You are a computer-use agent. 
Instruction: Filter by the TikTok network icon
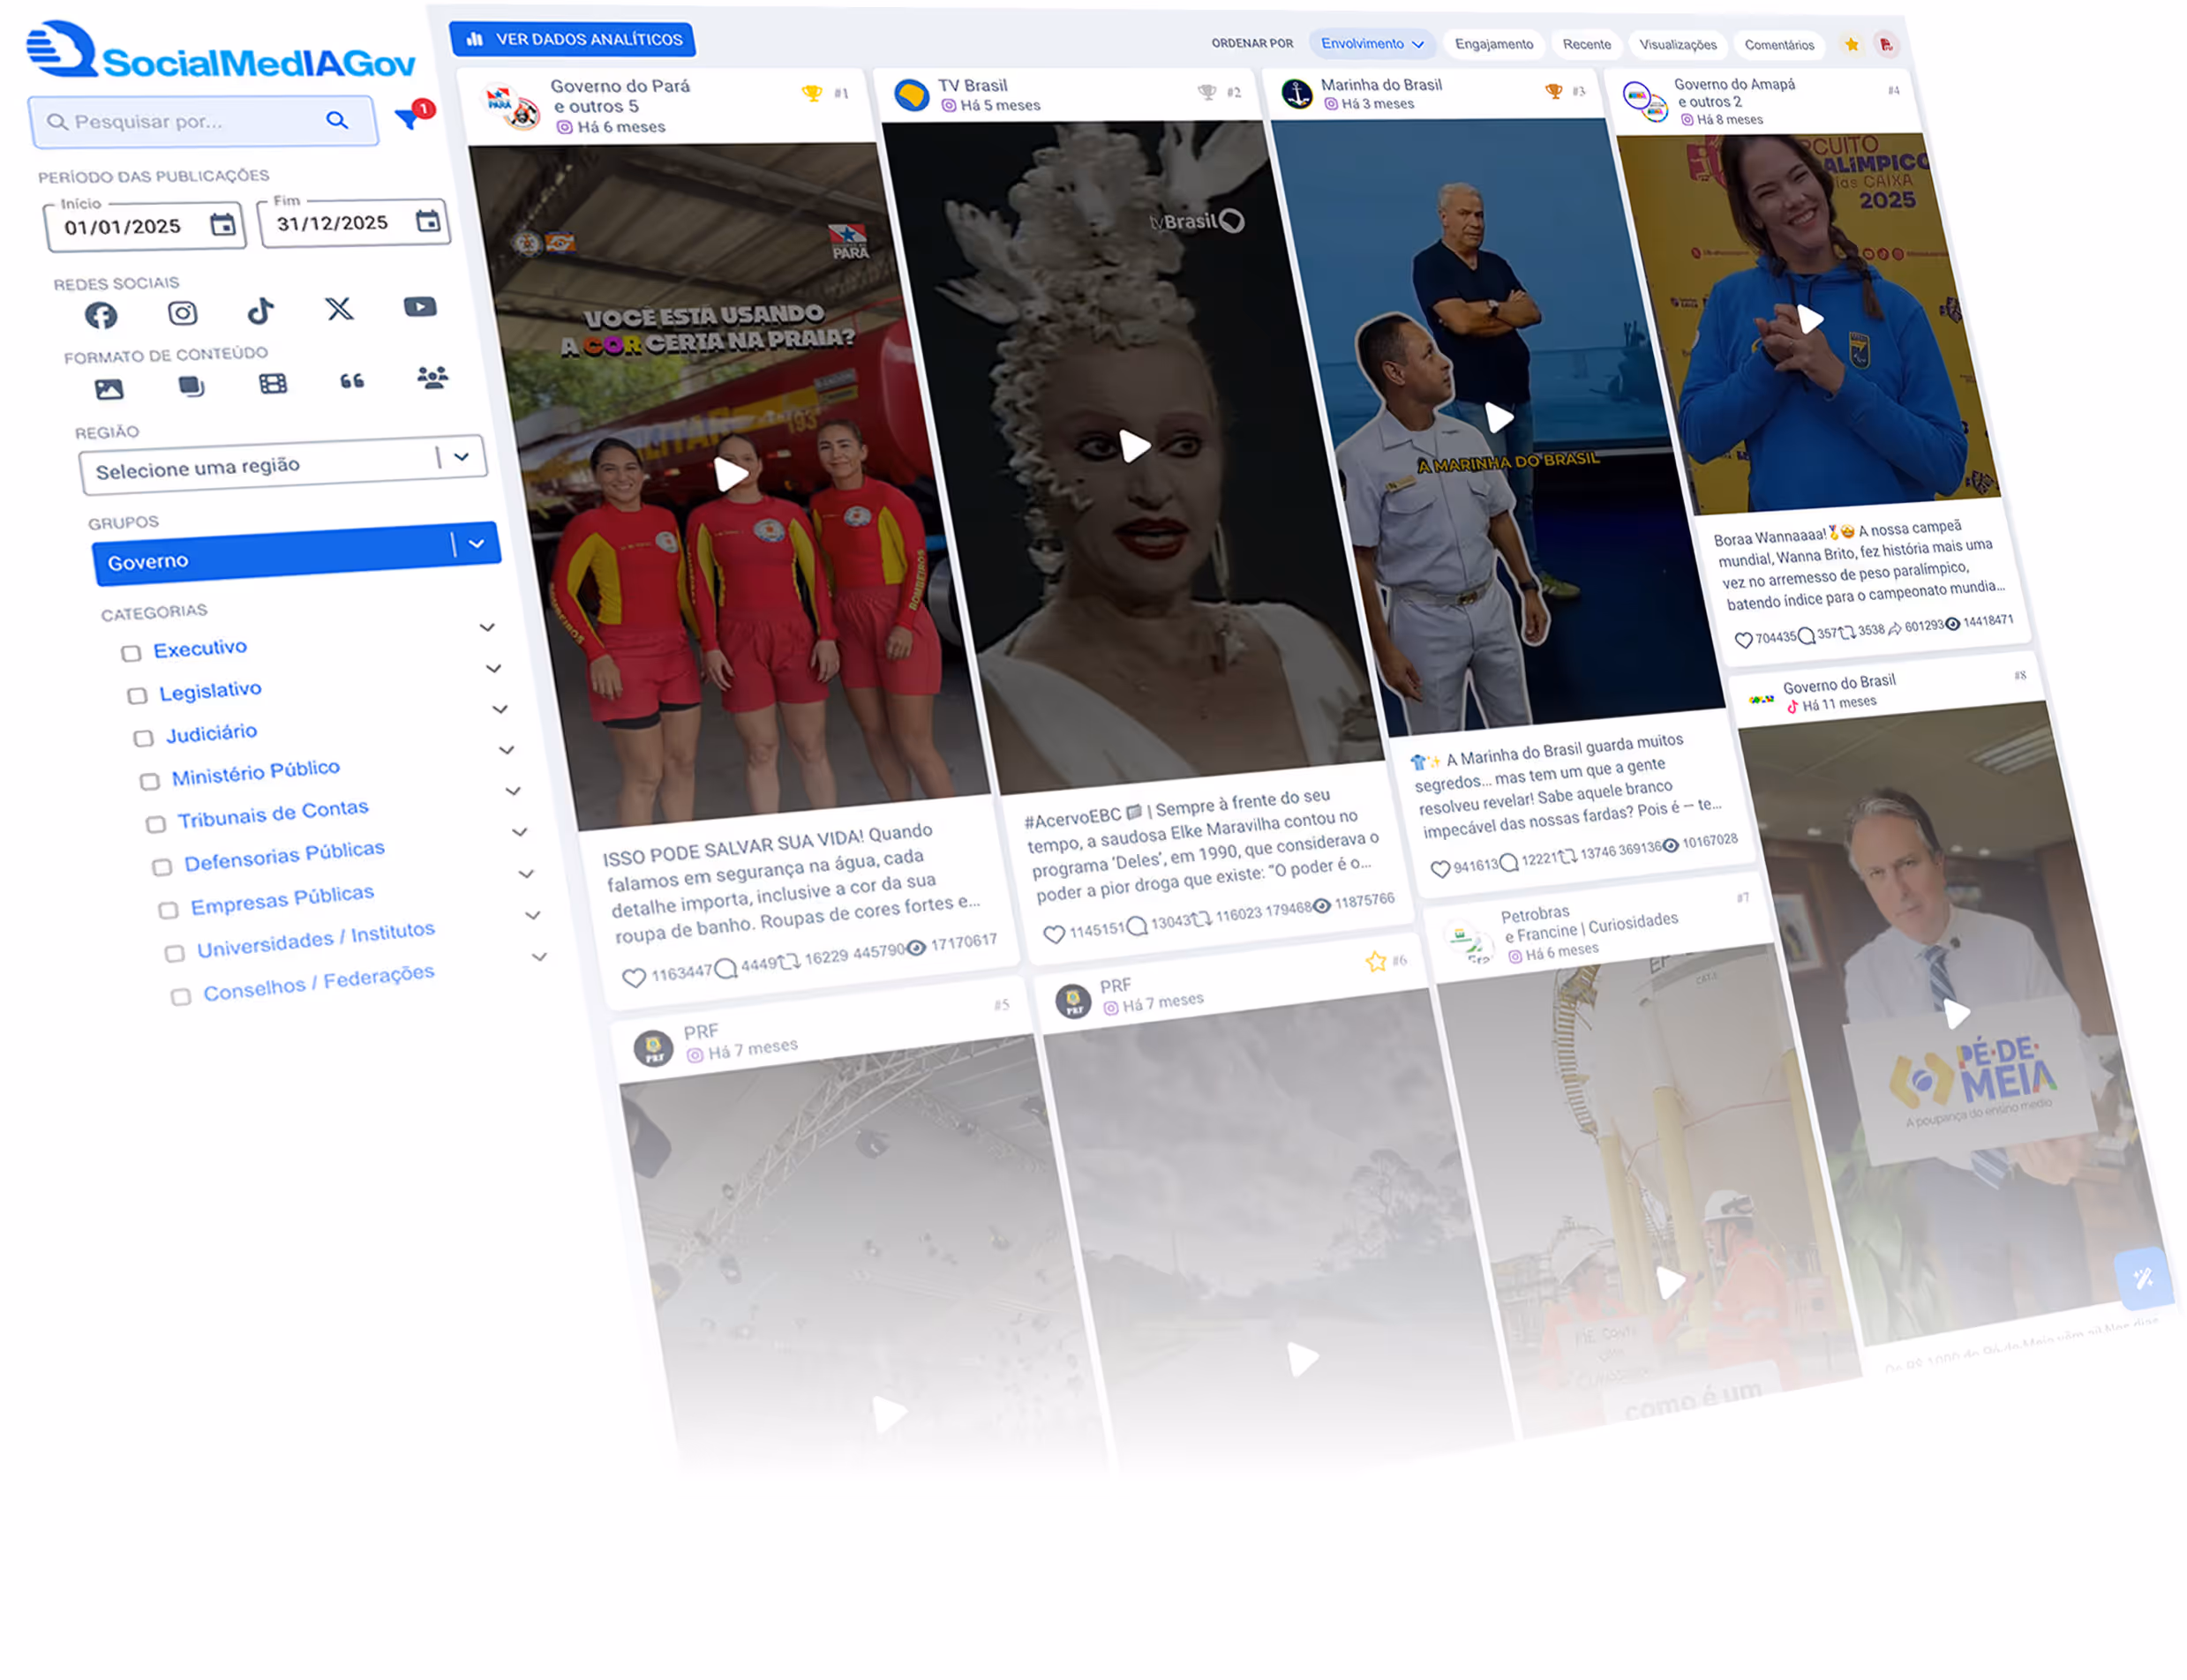260,311
